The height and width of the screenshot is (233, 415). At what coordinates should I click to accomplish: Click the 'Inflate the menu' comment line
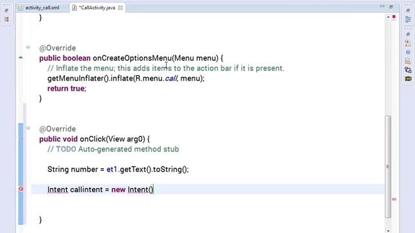click(x=166, y=68)
